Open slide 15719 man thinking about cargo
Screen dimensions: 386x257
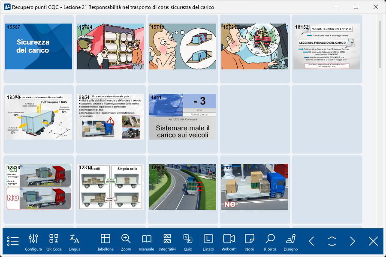tap(183, 47)
